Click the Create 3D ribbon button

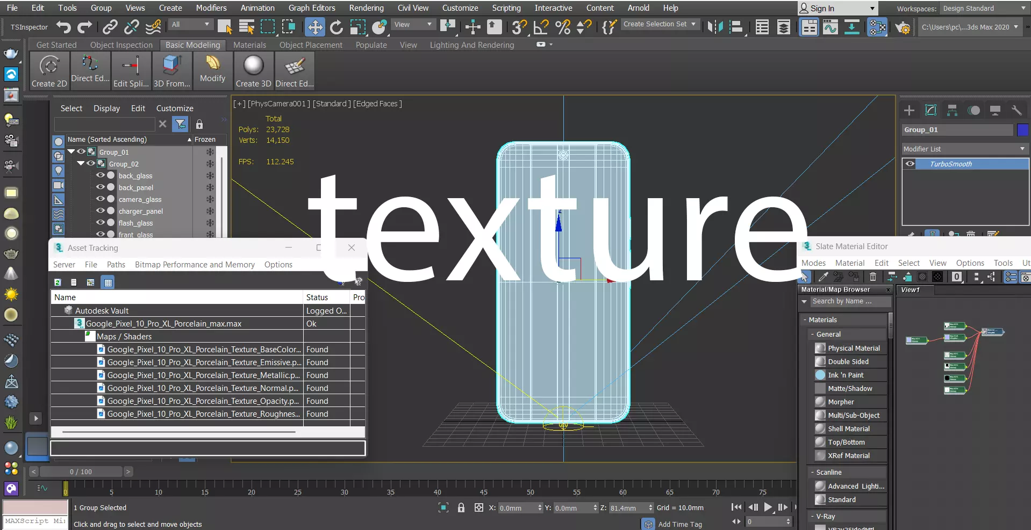click(253, 71)
